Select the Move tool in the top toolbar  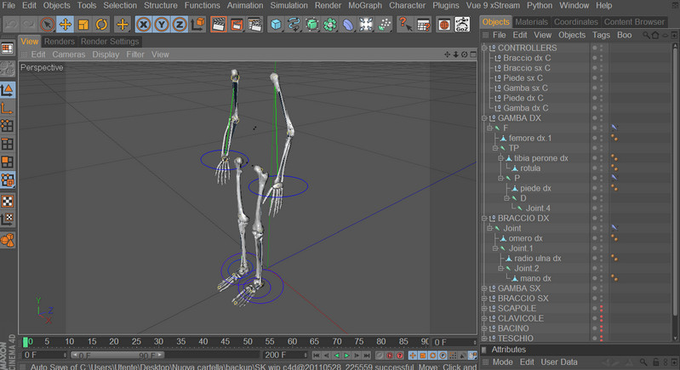[66, 25]
